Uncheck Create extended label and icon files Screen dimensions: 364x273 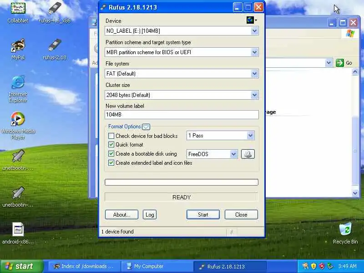[111, 163]
